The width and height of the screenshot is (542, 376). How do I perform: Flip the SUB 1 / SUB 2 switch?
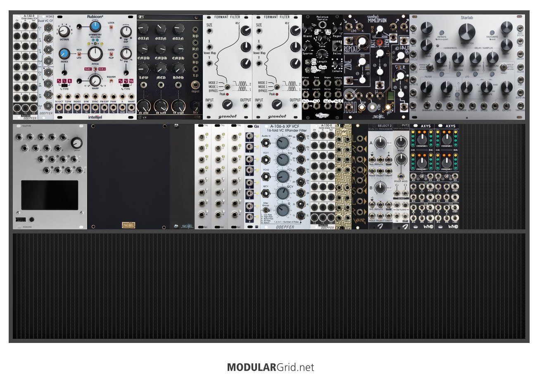click(x=95, y=69)
